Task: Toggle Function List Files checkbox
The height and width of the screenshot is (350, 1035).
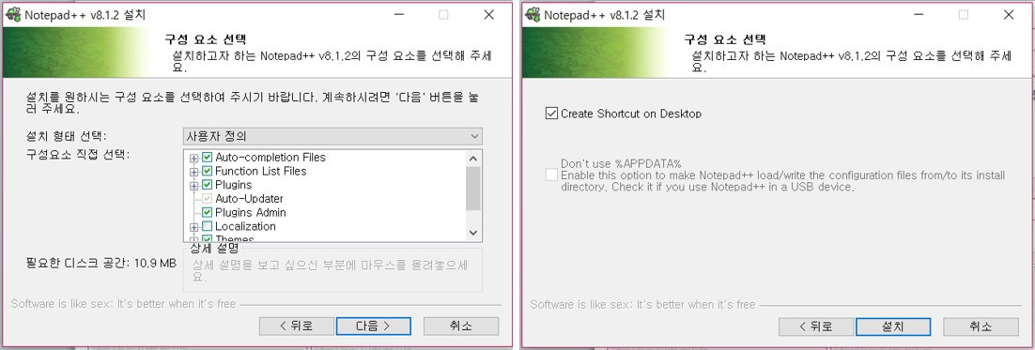Action: tap(207, 172)
